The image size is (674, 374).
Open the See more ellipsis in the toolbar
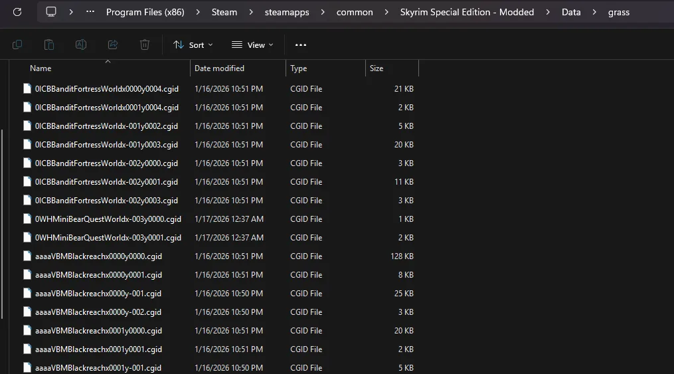pyautogui.click(x=301, y=45)
